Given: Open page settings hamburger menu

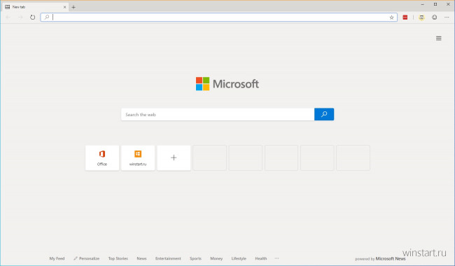Looking at the screenshot, I should (439, 38).
